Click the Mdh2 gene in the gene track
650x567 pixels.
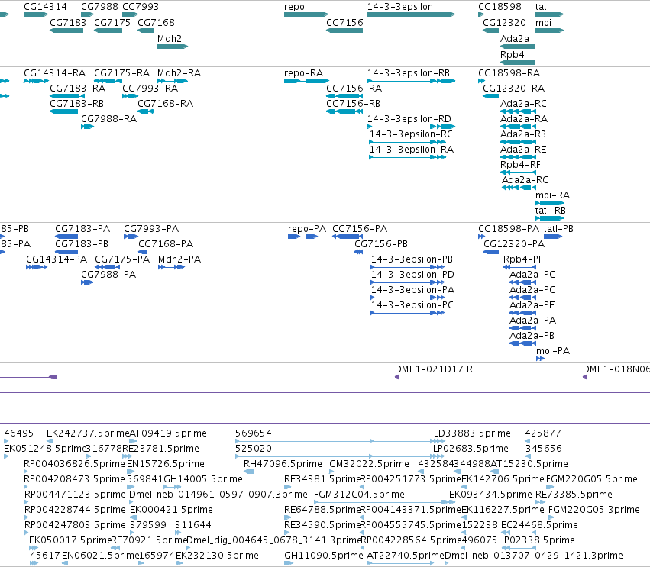(173, 47)
